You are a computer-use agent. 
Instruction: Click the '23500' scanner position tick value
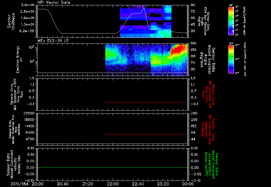tap(29, 113)
